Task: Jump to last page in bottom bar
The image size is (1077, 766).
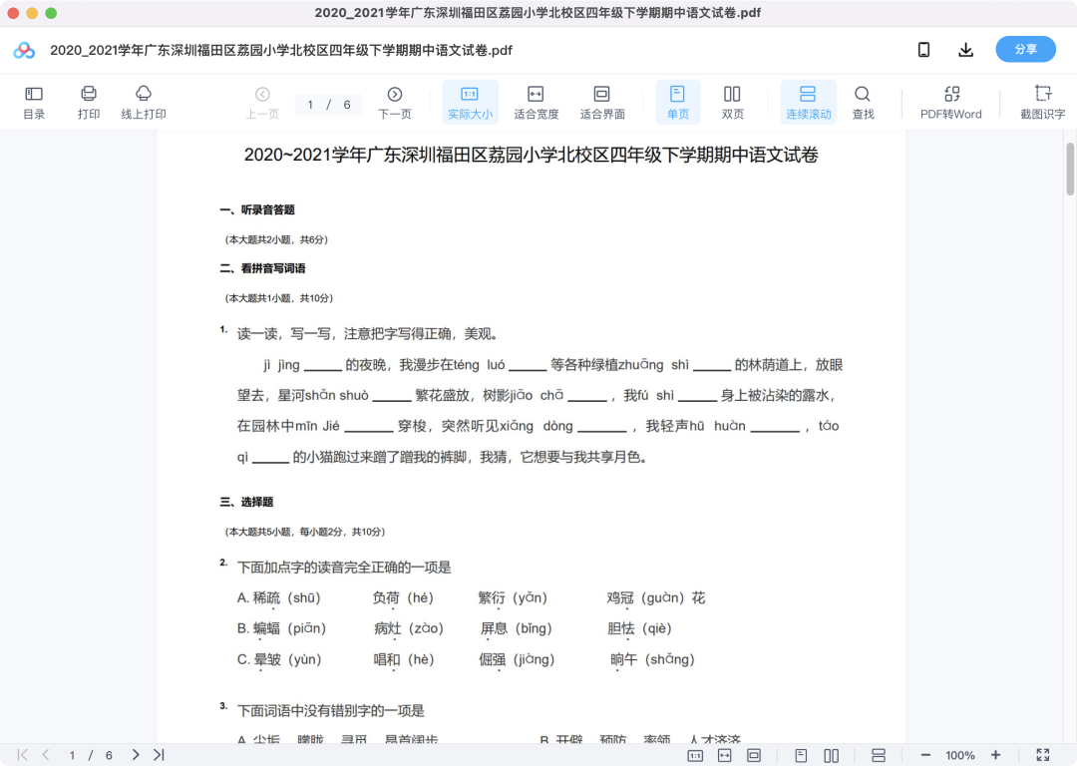Action: point(159,755)
